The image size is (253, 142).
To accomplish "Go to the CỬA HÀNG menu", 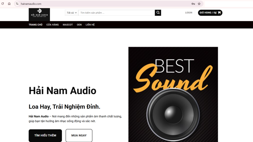I will coord(52,25).
